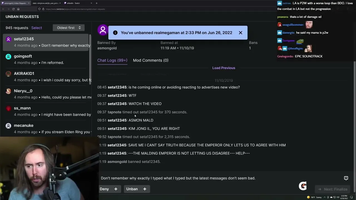Click the browser forward arrow
The height and width of the screenshot is (200, 356).
tap(8, 9)
